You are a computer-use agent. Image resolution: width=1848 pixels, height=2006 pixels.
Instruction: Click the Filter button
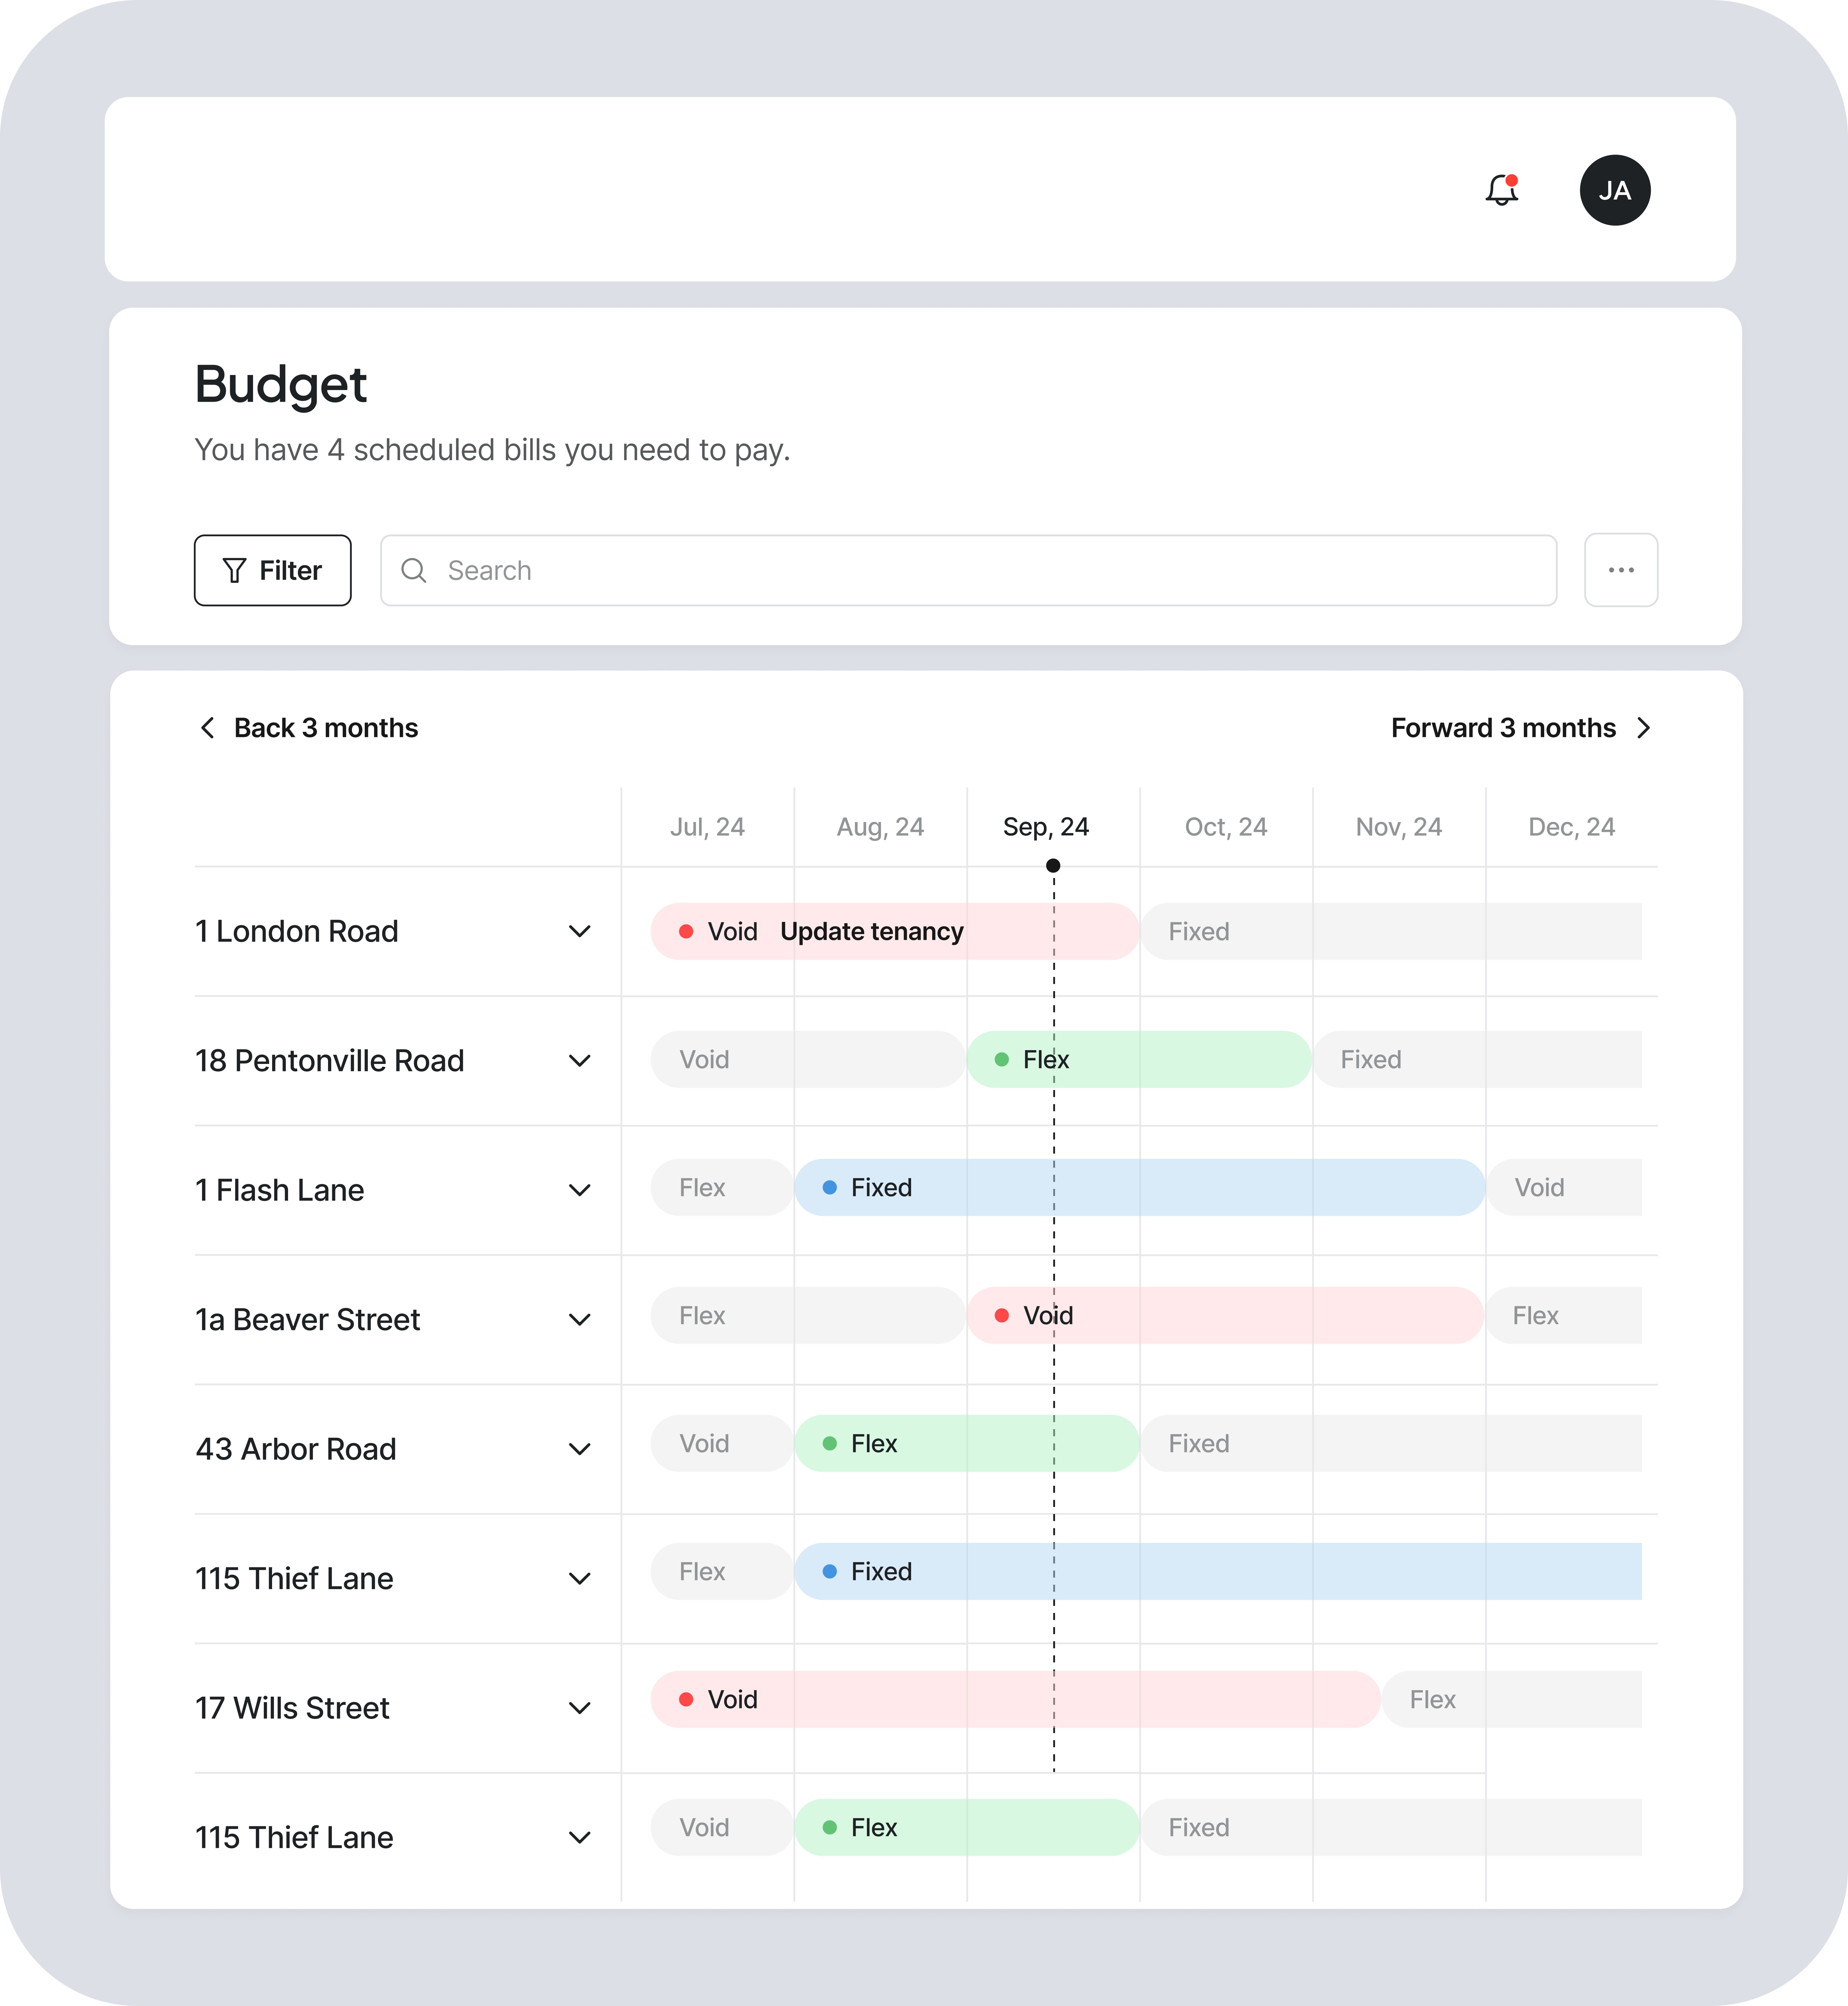click(x=272, y=570)
